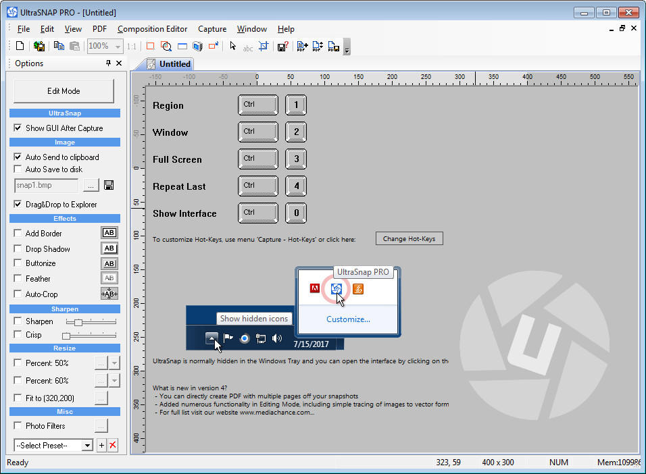Expand the 100% zoom level dropdown
Viewport: 646px width, 474px height.
[x=118, y=47]
